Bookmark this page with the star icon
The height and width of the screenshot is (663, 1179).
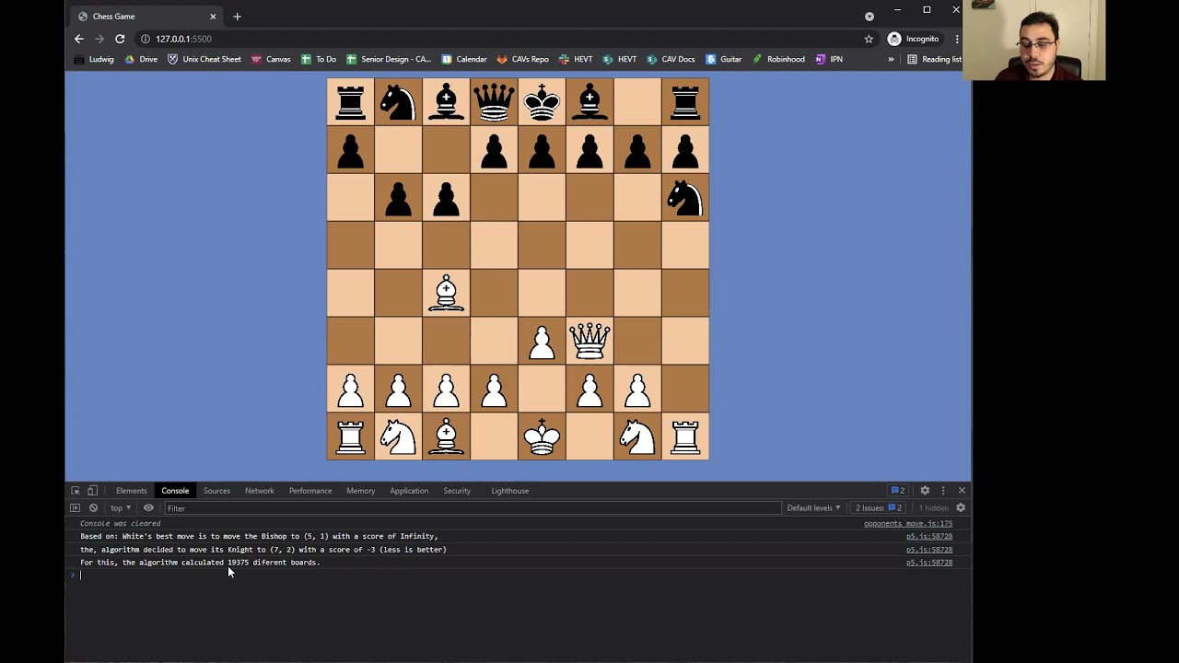869,39
